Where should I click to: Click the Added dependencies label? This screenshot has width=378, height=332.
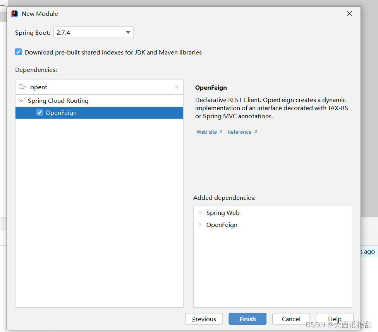point(225,197)
